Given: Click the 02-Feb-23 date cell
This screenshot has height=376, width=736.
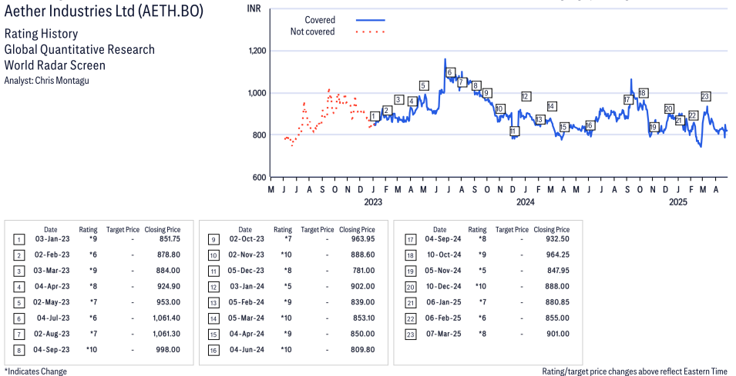Looking at the screenshot, I should click(x=51, y=255).
